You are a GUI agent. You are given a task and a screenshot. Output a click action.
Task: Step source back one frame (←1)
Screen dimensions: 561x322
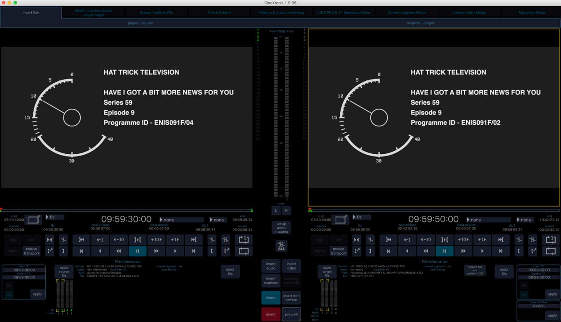[100, 239]
